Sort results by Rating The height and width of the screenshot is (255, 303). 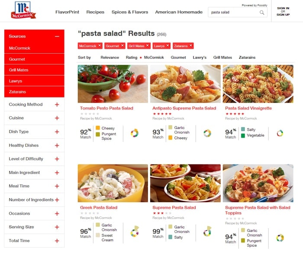pyautogui.click(x=132, y=58)
